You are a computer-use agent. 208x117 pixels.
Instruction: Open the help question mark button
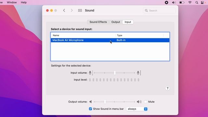pyautogui.click(x=167, y=88)
